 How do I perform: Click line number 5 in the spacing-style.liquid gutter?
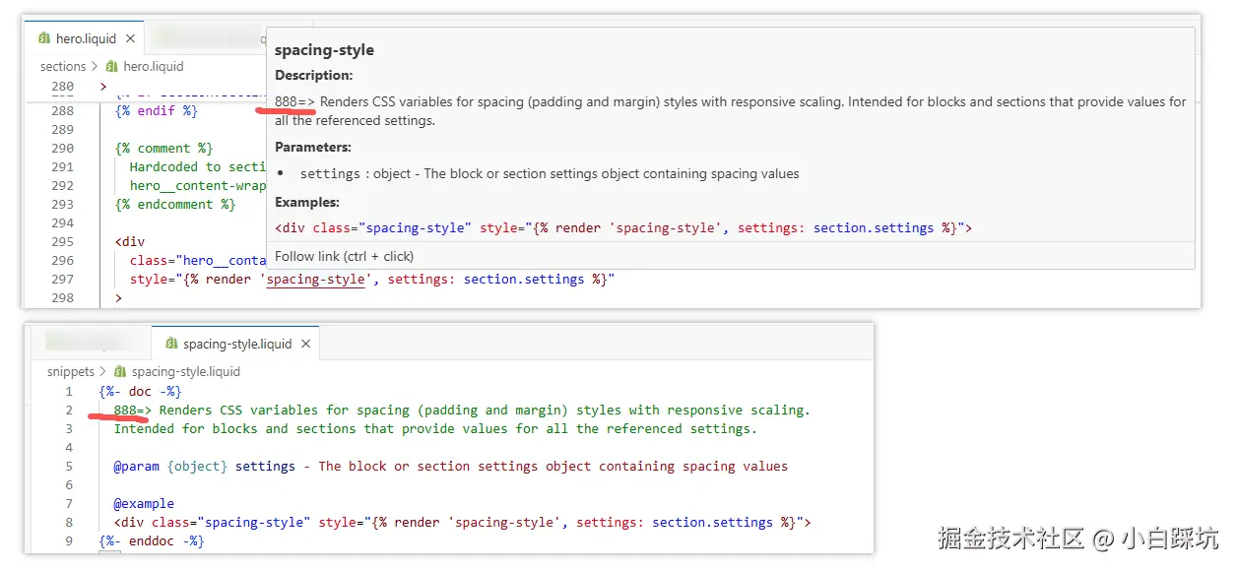69,467
